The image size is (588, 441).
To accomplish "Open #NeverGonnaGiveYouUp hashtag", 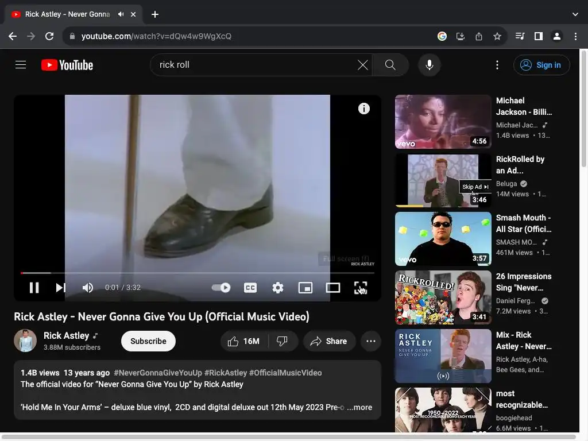I will click(158, 373).
